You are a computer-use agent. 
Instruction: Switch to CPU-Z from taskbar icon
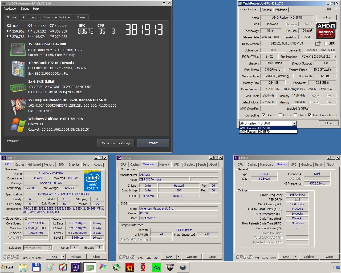tap(76, 267)
